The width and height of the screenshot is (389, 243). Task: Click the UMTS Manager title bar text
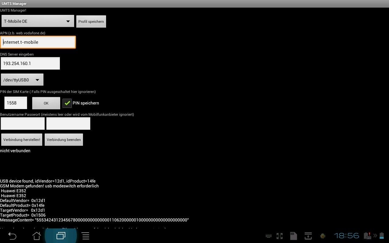click(14, 4)
